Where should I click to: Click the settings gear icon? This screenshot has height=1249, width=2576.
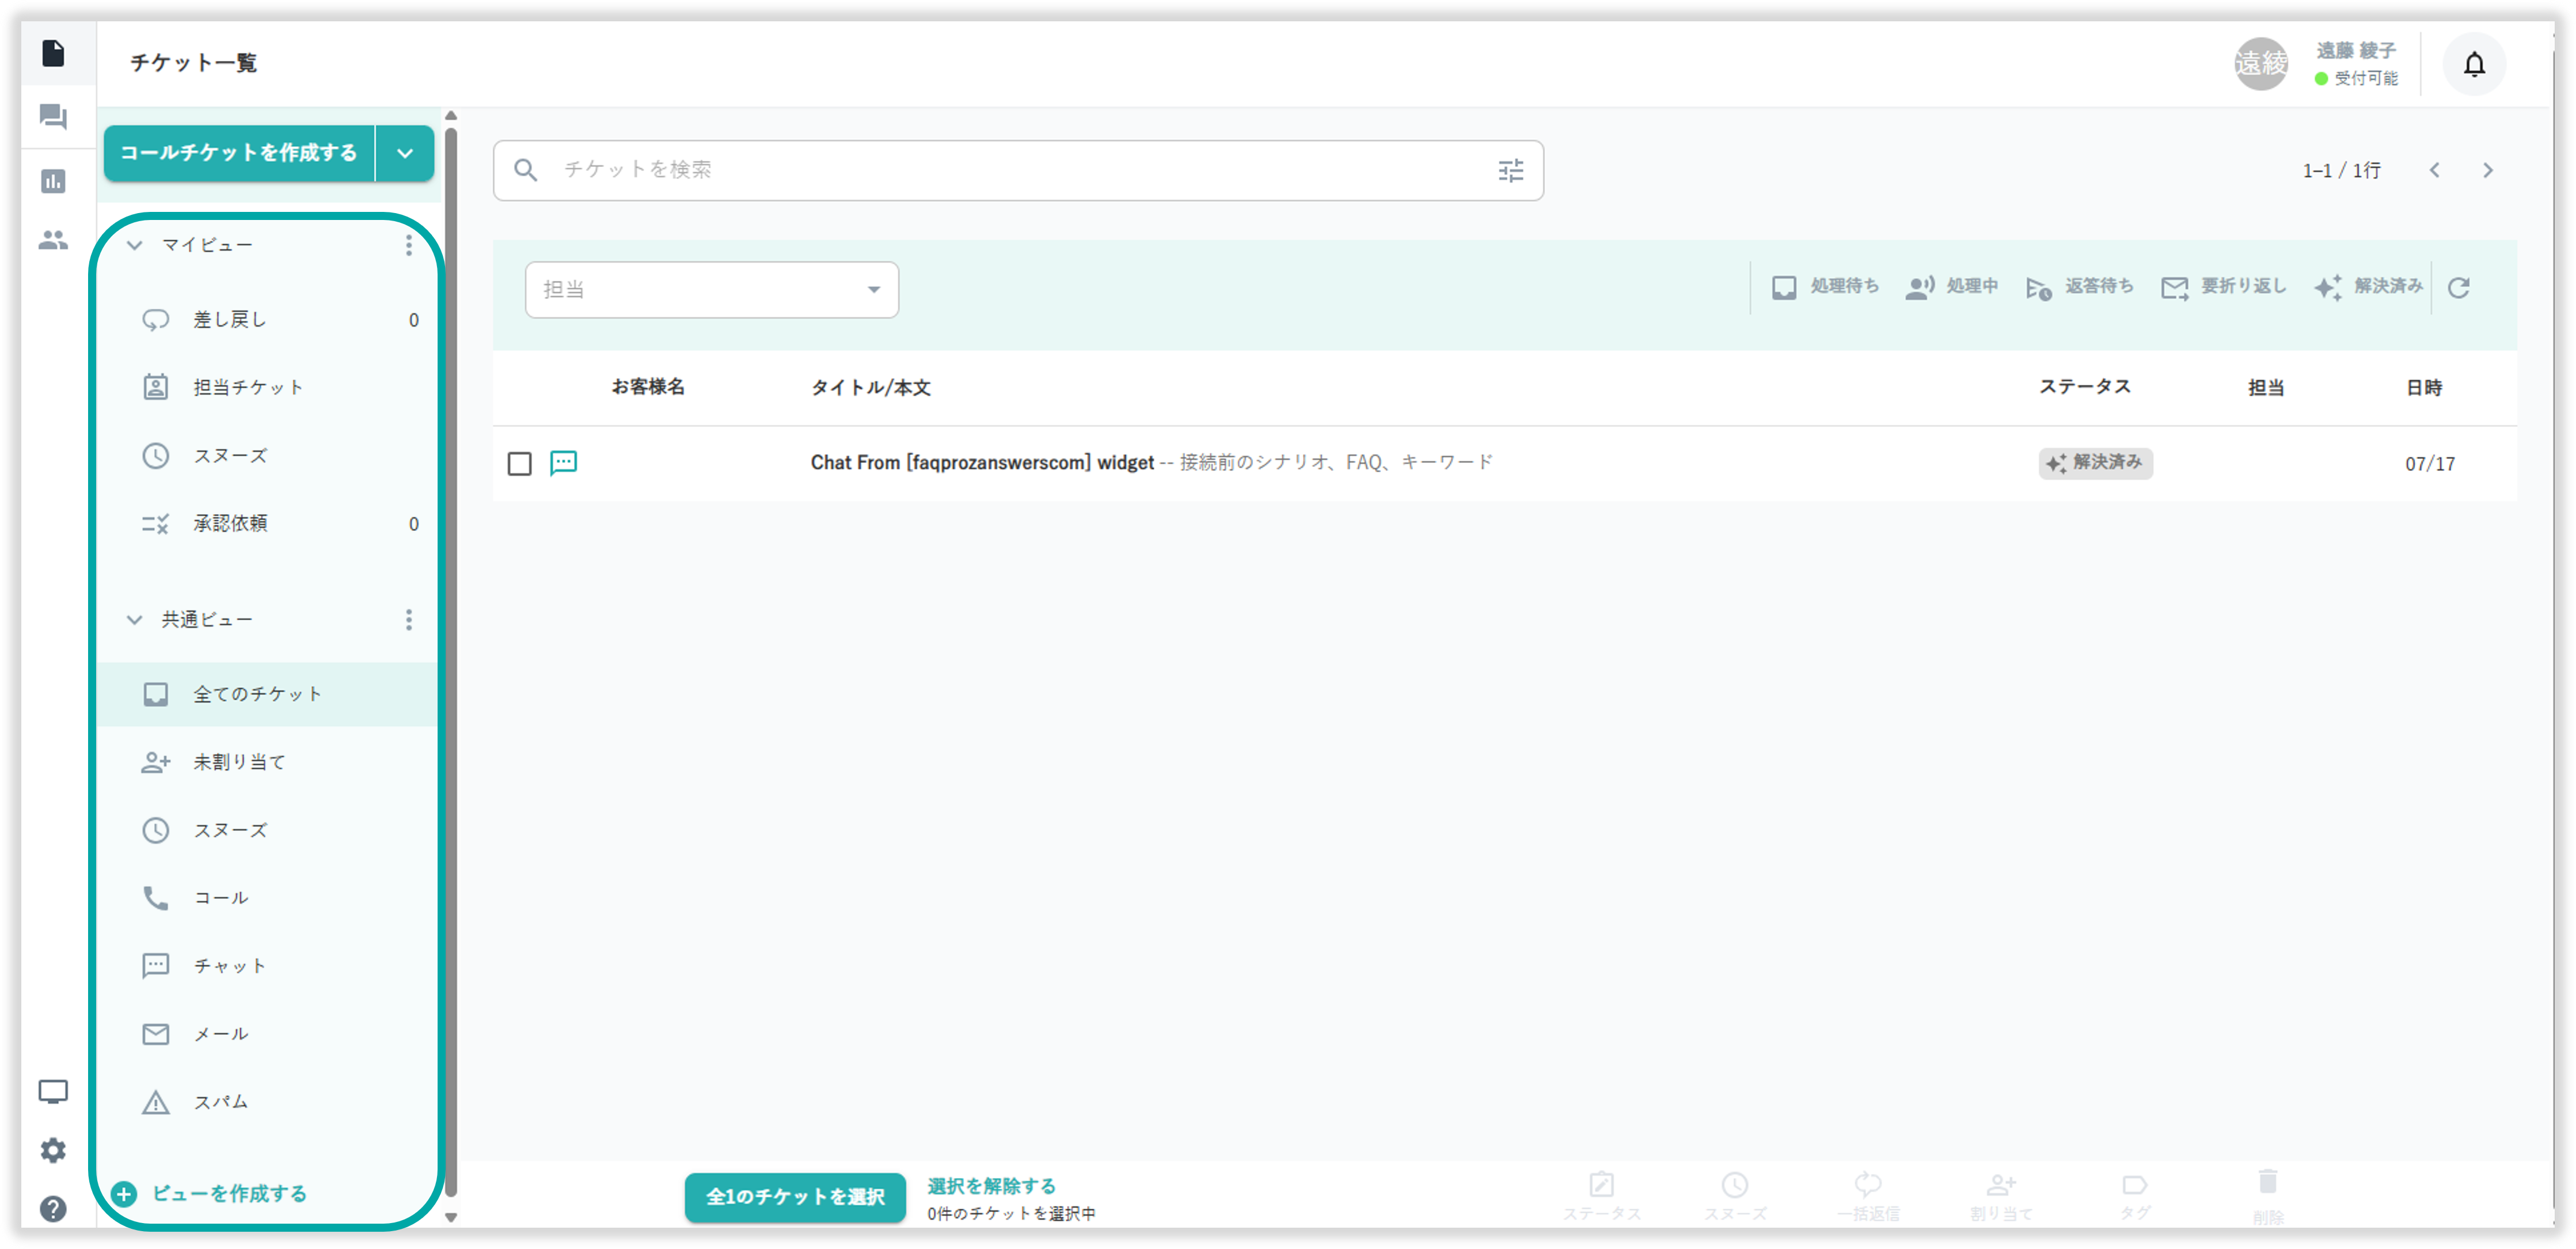(x=53, y=1150)
